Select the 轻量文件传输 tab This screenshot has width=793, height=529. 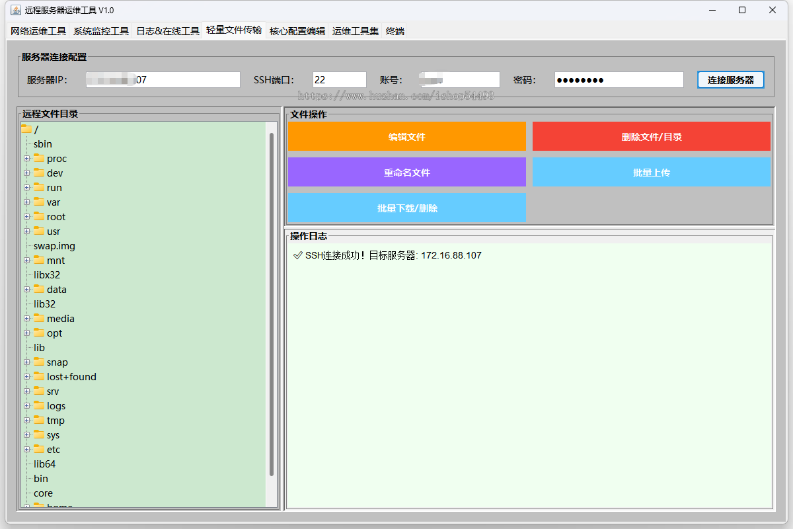[234, 30]
